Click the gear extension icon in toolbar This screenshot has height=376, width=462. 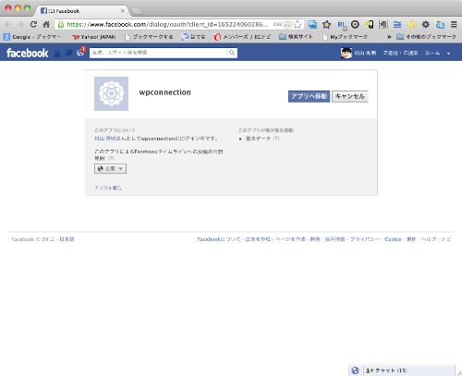click(426, 24)
